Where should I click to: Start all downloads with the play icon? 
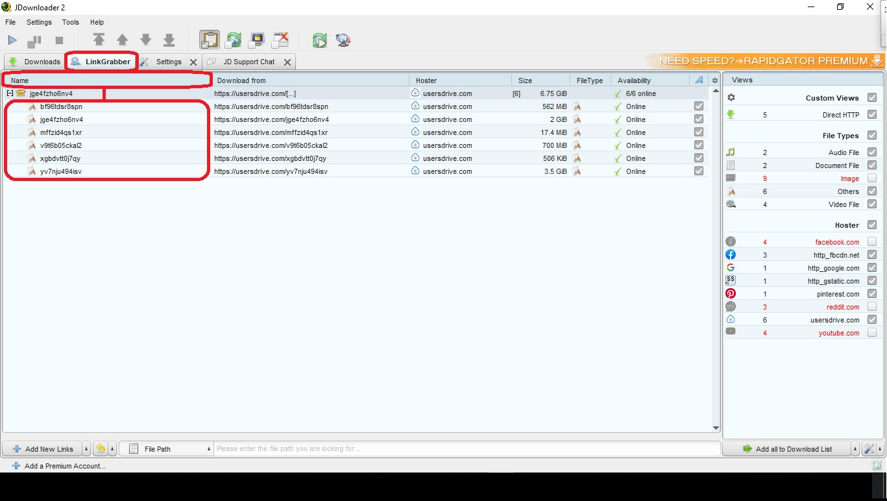tap(12, 40)
